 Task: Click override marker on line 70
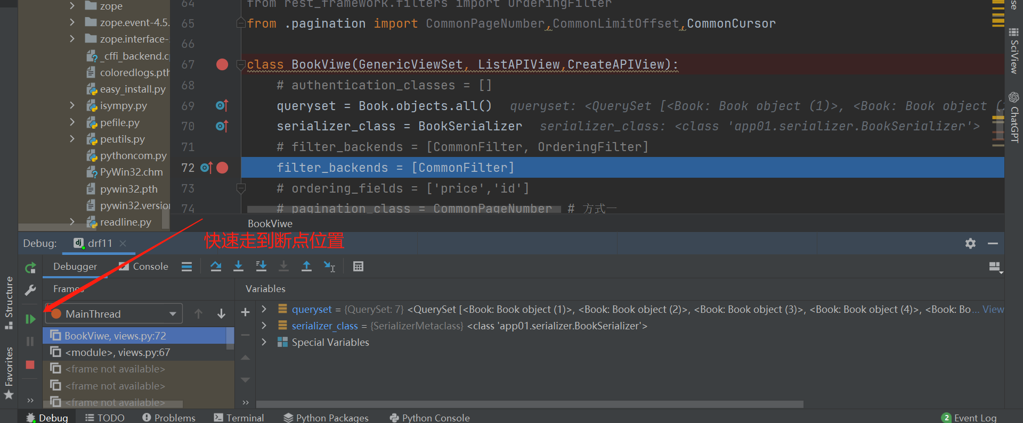tap(222, 126)
